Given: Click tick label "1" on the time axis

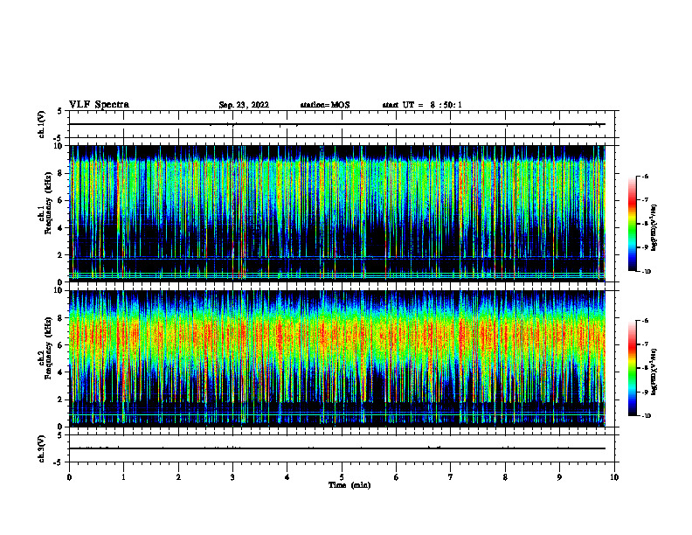Looking at the screenshot, I should click(123, 477).
